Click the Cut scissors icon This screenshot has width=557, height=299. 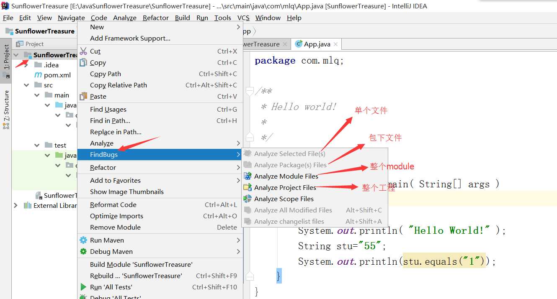(83, 51)
